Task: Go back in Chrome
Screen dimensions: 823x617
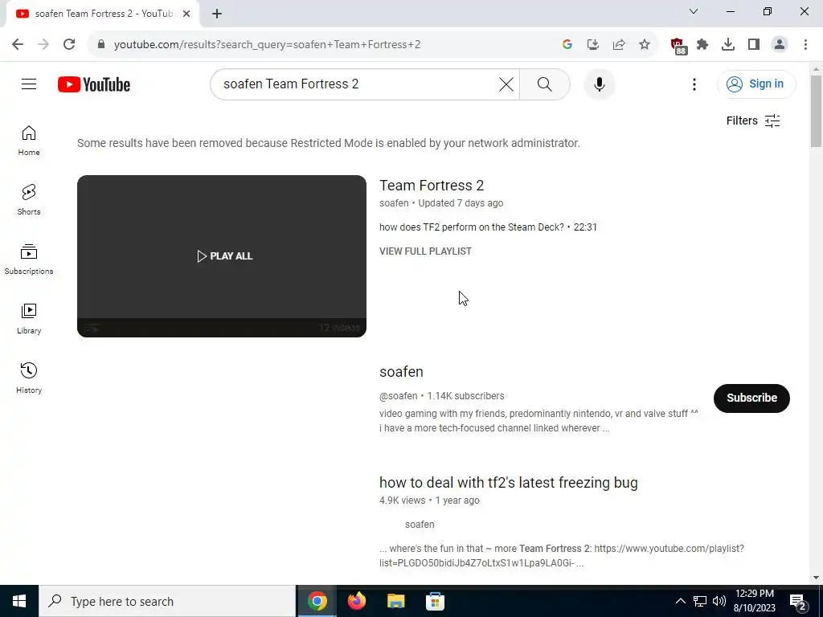Action: [x=18, y=44]
